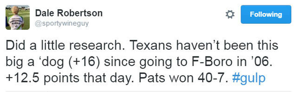This screenshot has height=92, width=302.
Task: Open the #gulp hashtag link
Action: [x=249, y=79]
